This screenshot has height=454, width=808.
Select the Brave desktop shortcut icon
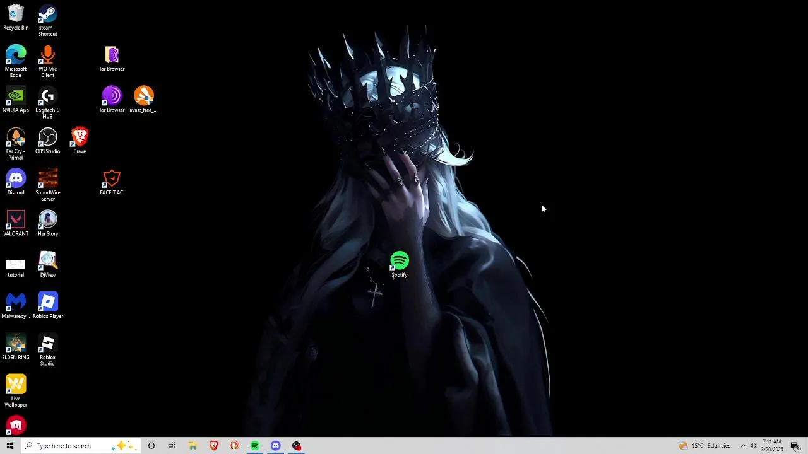click(80, 141)
